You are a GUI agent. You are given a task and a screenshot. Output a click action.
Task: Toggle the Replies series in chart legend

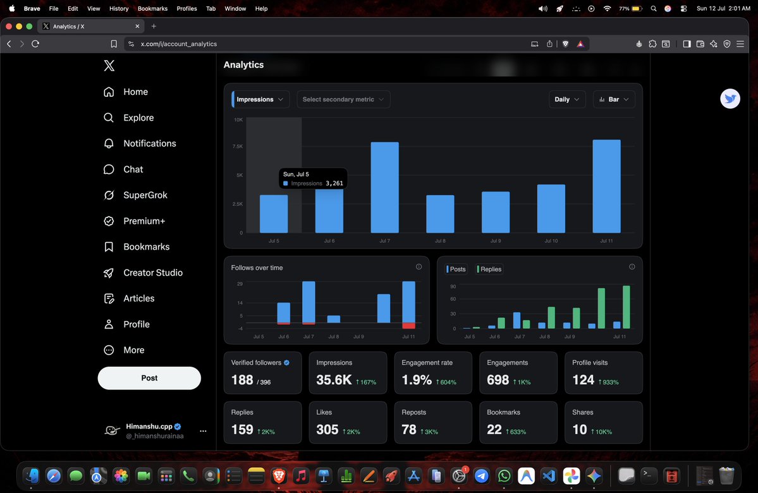(x=489, y=269)
